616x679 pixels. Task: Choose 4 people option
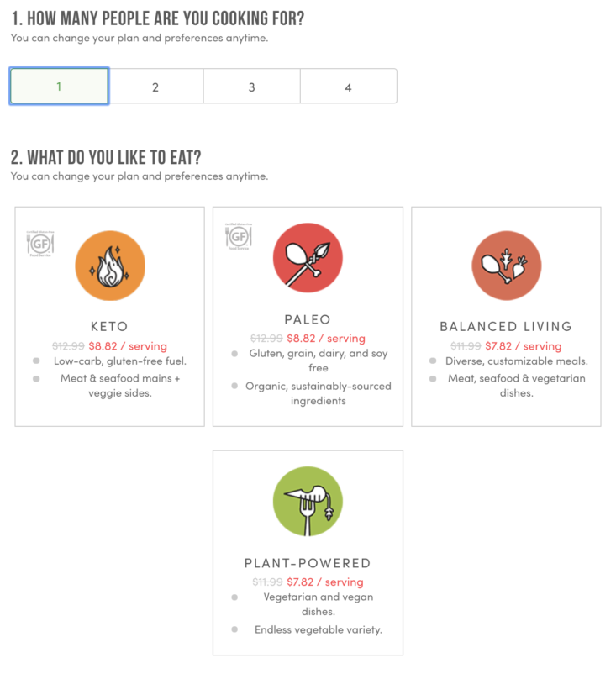348,87
